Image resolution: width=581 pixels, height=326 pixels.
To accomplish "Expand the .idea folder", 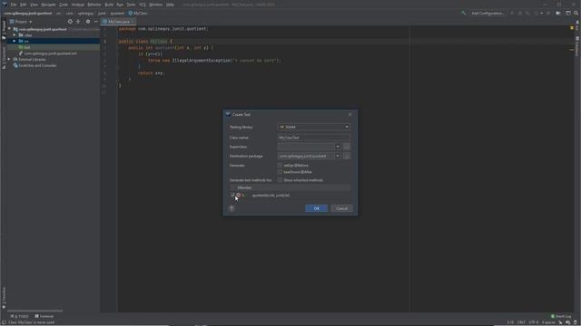I will [15, 35].
